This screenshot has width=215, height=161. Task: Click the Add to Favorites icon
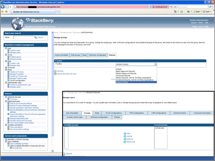pyautogui.click(x=6, y=12)
